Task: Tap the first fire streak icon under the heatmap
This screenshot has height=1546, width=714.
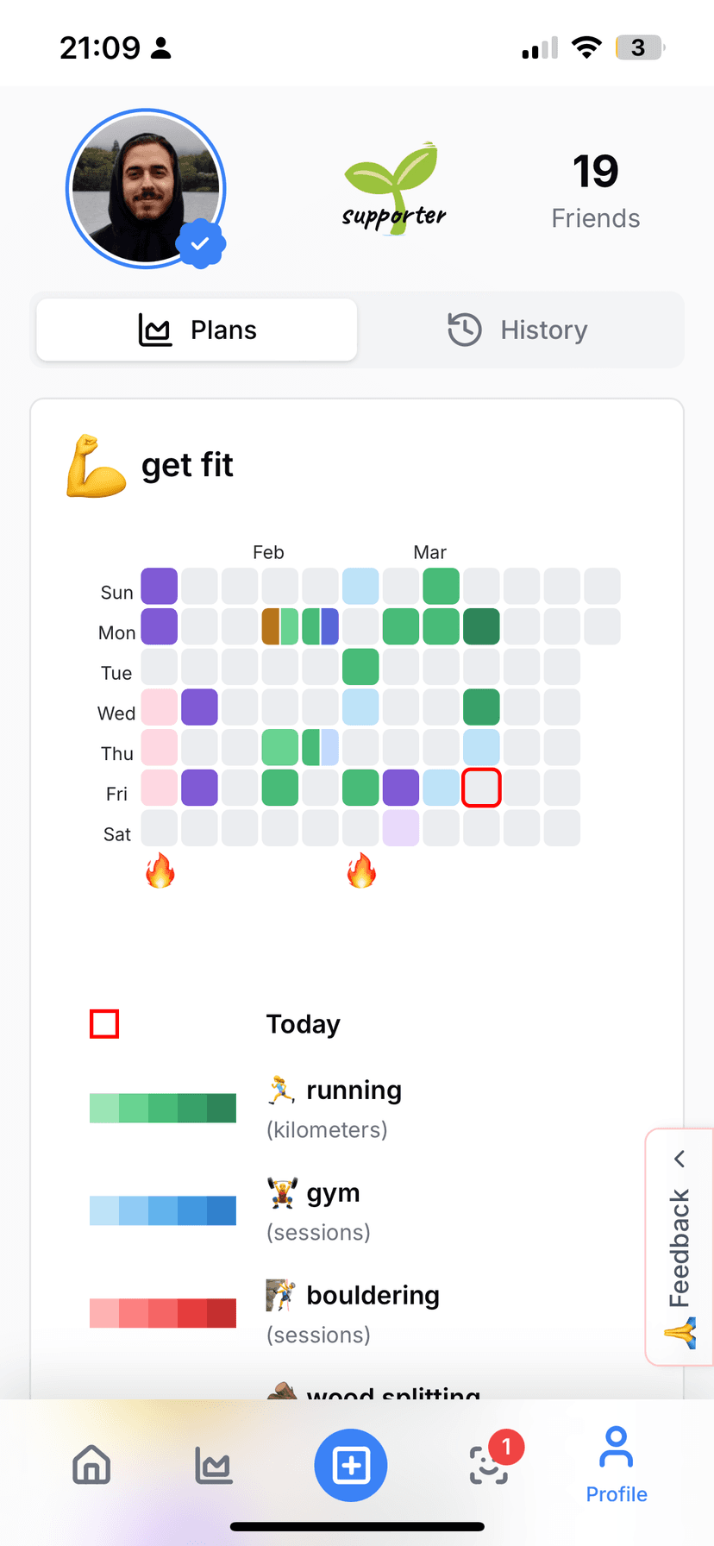Action: (160, 870)
